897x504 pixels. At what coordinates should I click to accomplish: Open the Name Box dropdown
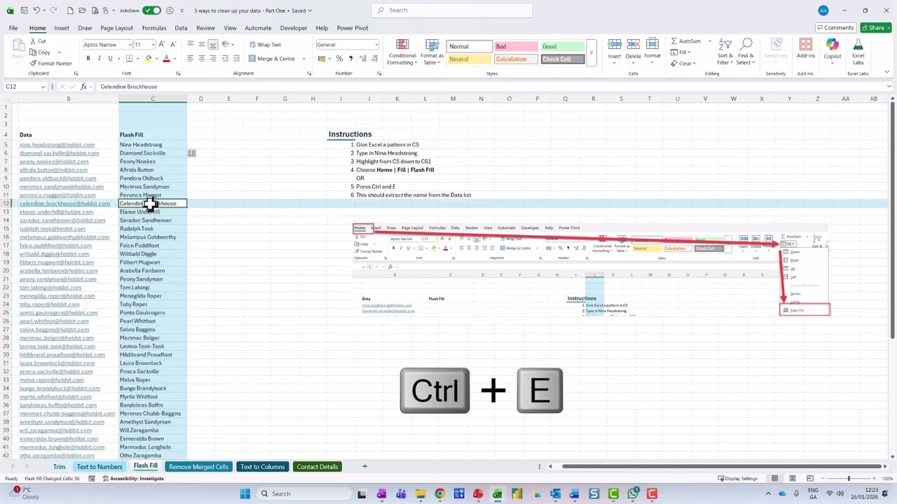point(43,86)
